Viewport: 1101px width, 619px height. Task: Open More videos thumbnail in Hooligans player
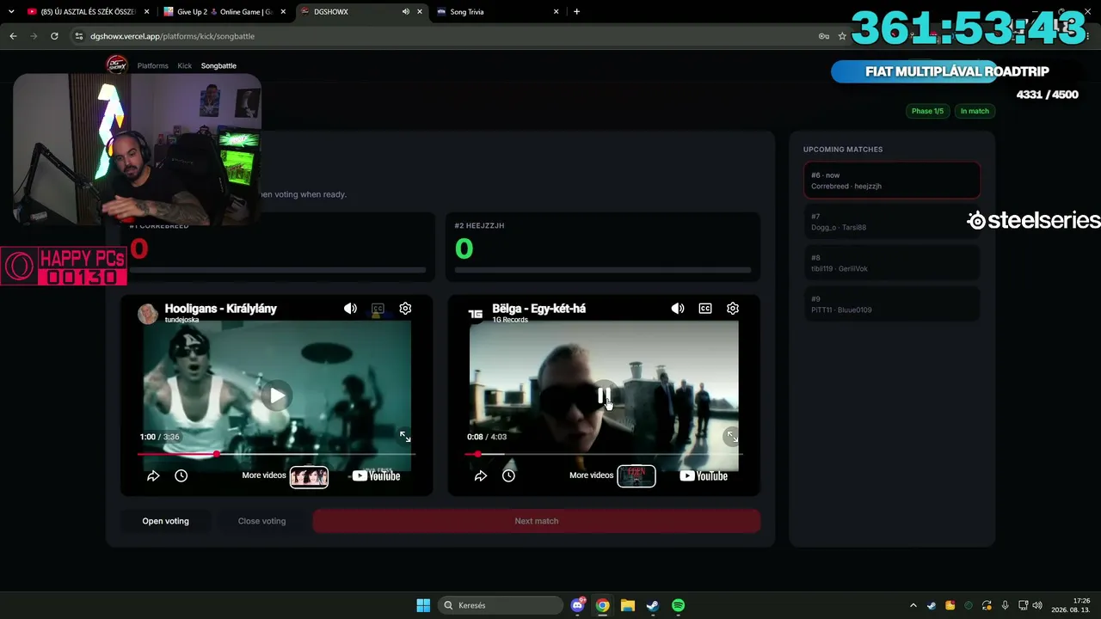[309, 476]
